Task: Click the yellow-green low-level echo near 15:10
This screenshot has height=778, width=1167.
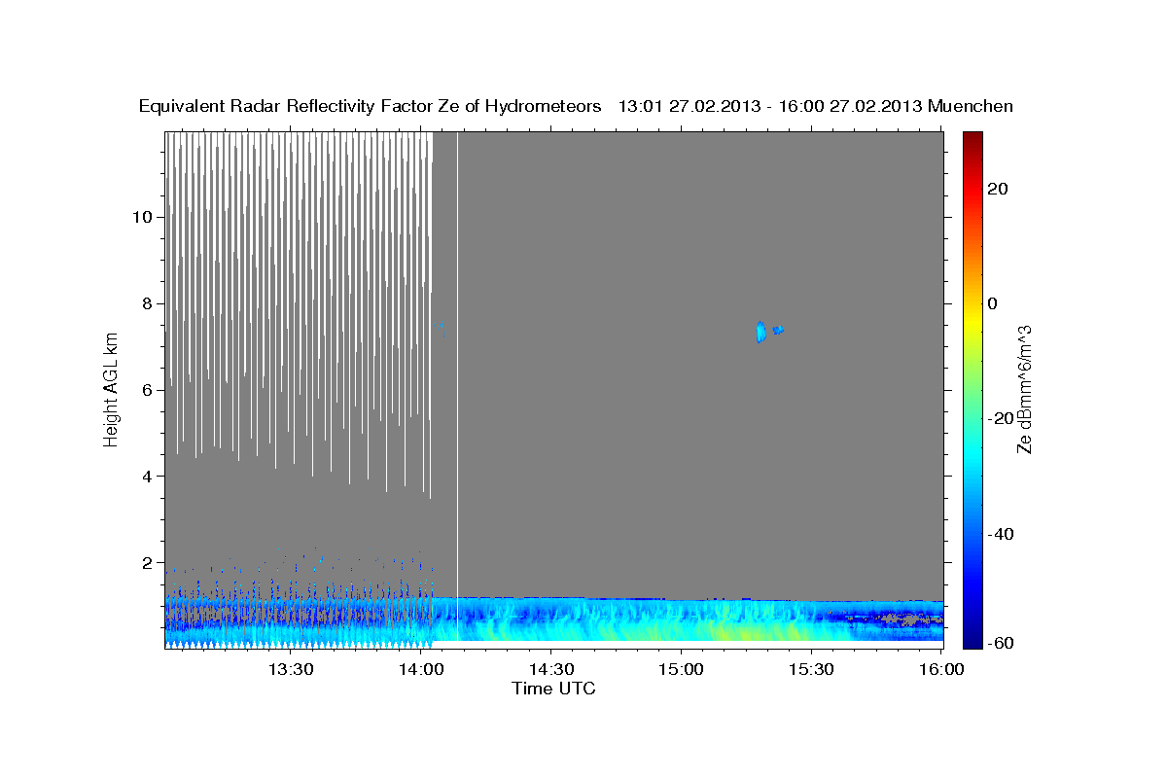Action: tap(725, 632)
